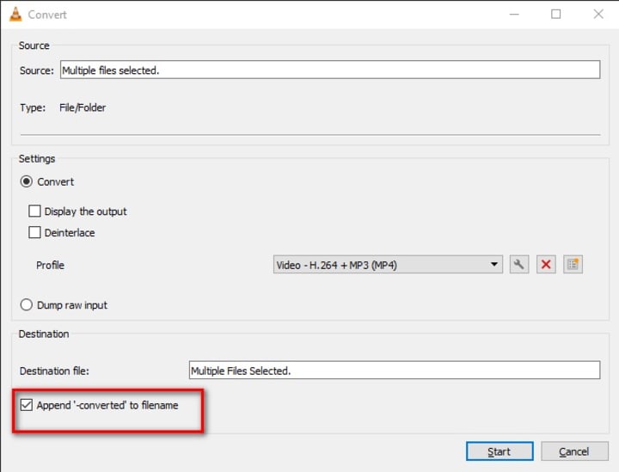
Task: Minimize the Convert window
Action: (x=514, y=15)
